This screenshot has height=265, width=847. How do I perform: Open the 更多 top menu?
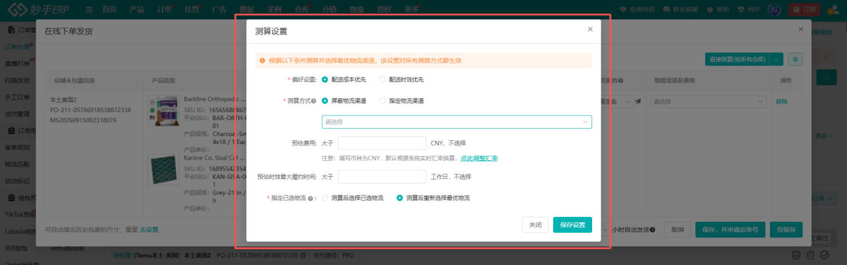(x=411, y=9)
